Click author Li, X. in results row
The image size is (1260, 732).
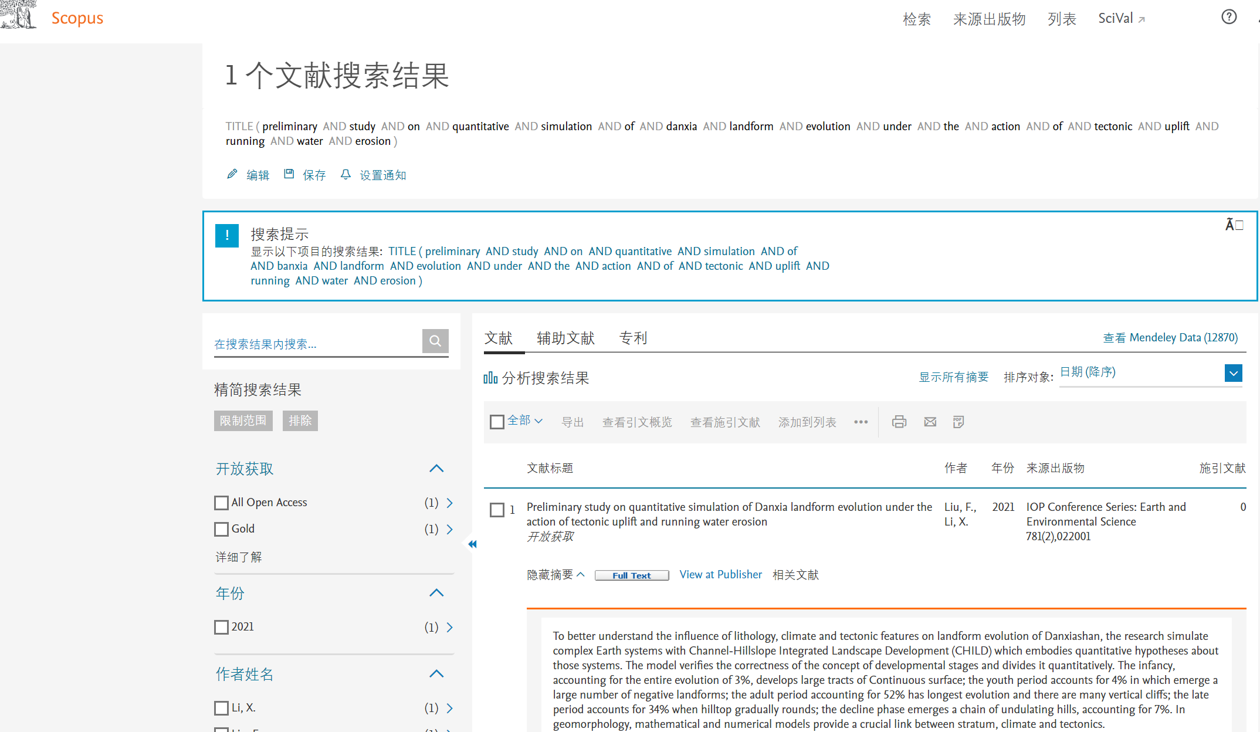tap(956, 521)
